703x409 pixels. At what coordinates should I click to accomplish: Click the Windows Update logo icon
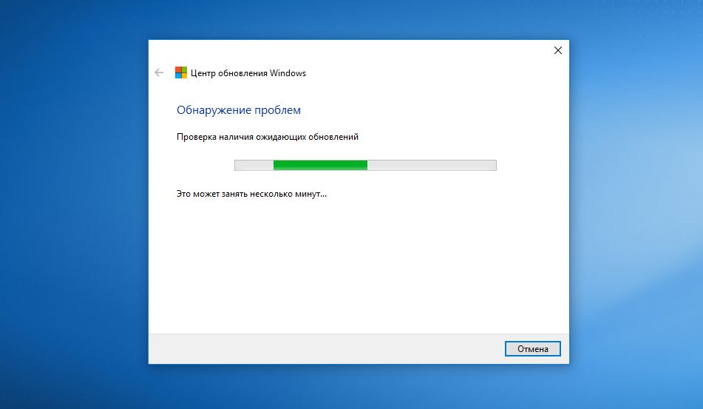point(181,72)
